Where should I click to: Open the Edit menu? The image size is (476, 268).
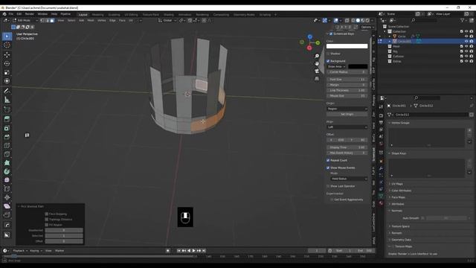click(19, 14)
